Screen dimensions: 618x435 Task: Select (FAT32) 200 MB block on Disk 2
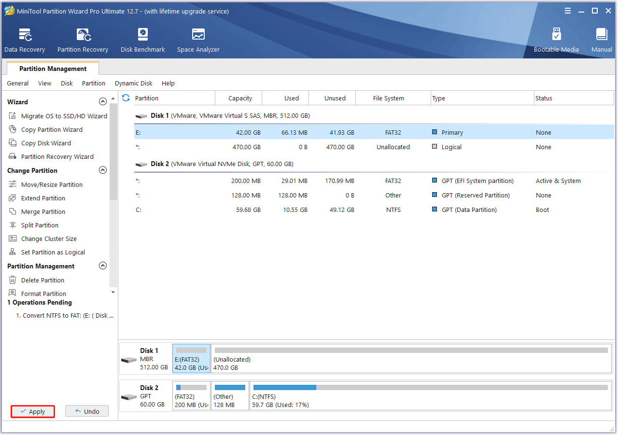click(191, 396)
